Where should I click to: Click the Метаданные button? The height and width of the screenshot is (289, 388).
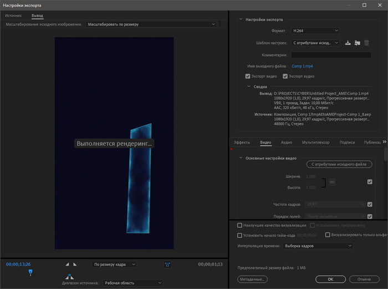click(252, 279)
